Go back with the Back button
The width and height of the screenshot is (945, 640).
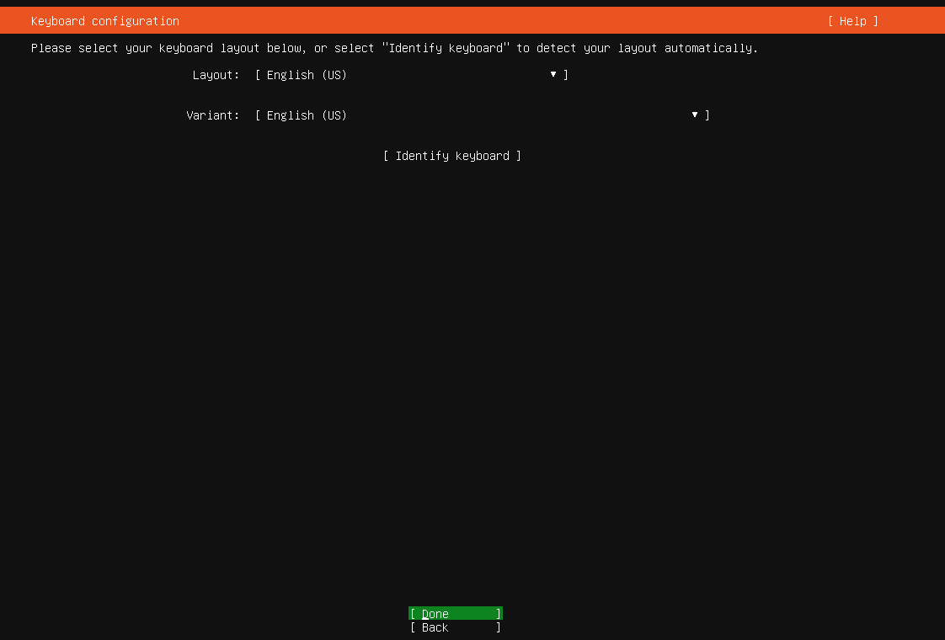click(x=456, y=627)
